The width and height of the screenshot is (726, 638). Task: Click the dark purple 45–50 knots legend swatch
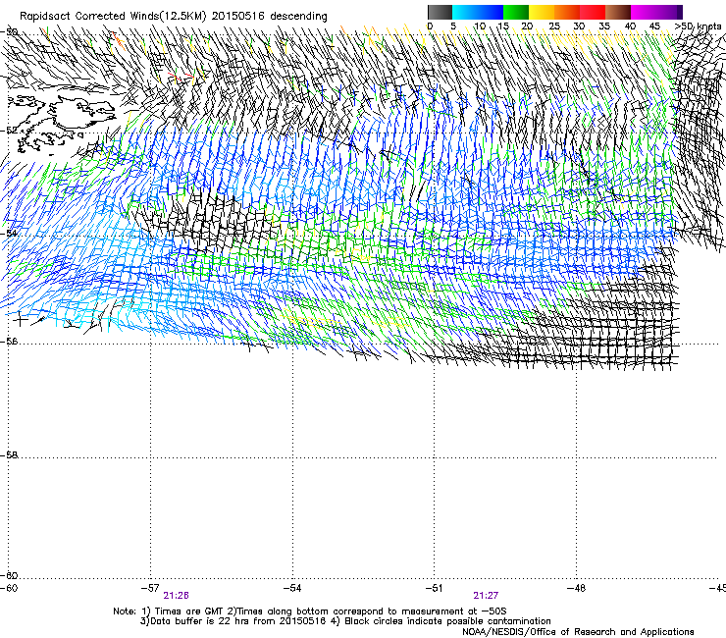pos(669,12)
